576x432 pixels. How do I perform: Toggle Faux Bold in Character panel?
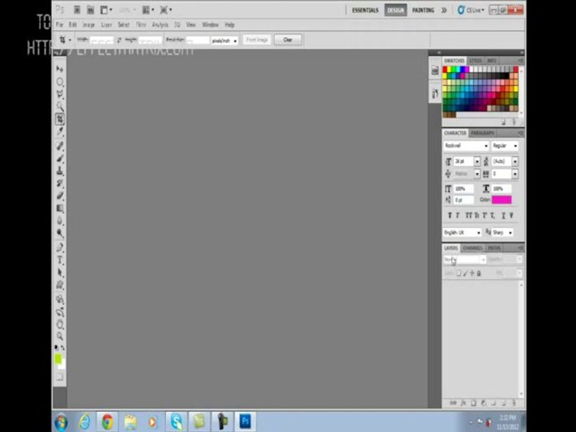[x=449, y=215]
